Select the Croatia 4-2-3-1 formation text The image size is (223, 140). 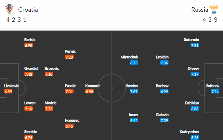tap(16, 20)
